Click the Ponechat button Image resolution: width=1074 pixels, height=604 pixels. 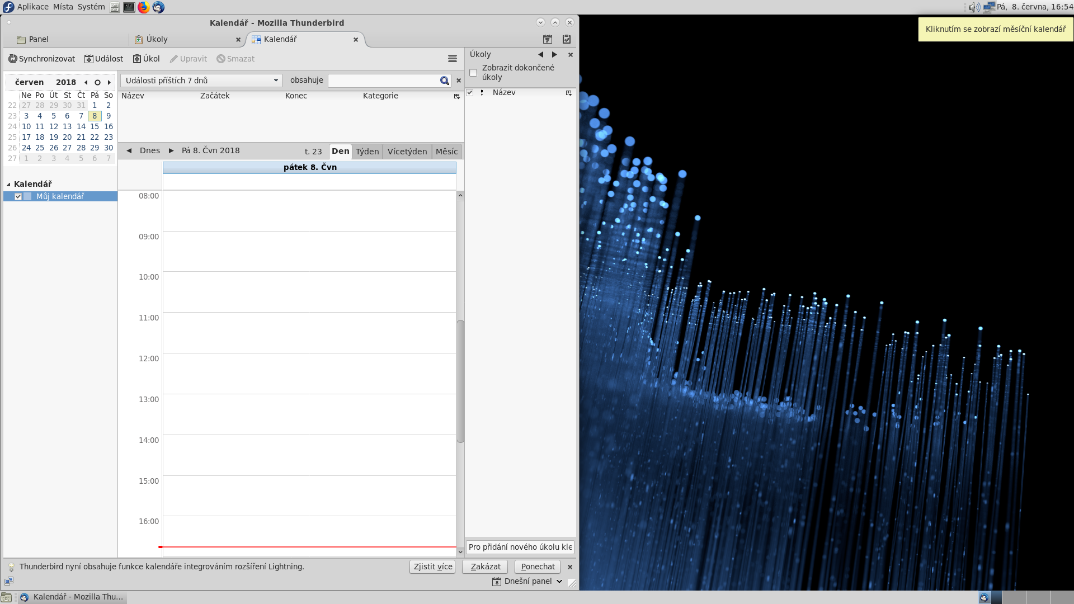pos(538,567)
